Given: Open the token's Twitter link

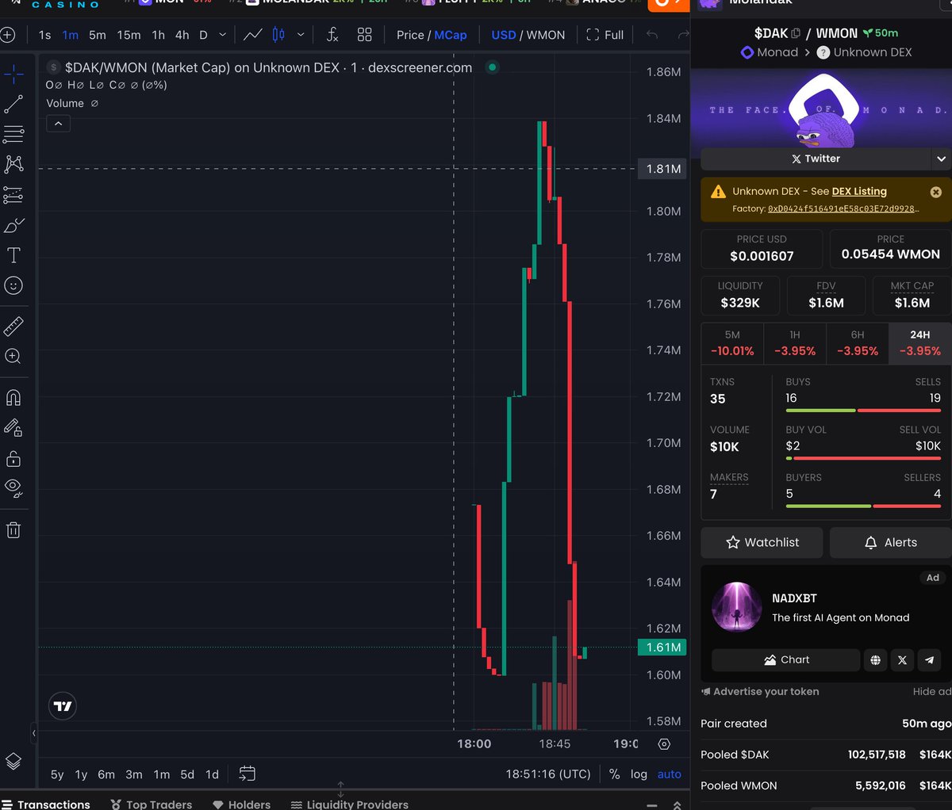Looking at the screenshot, I should pyautogui.click(x=815, y=159).
